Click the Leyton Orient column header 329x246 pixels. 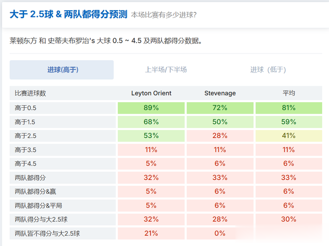click(151, 93)
